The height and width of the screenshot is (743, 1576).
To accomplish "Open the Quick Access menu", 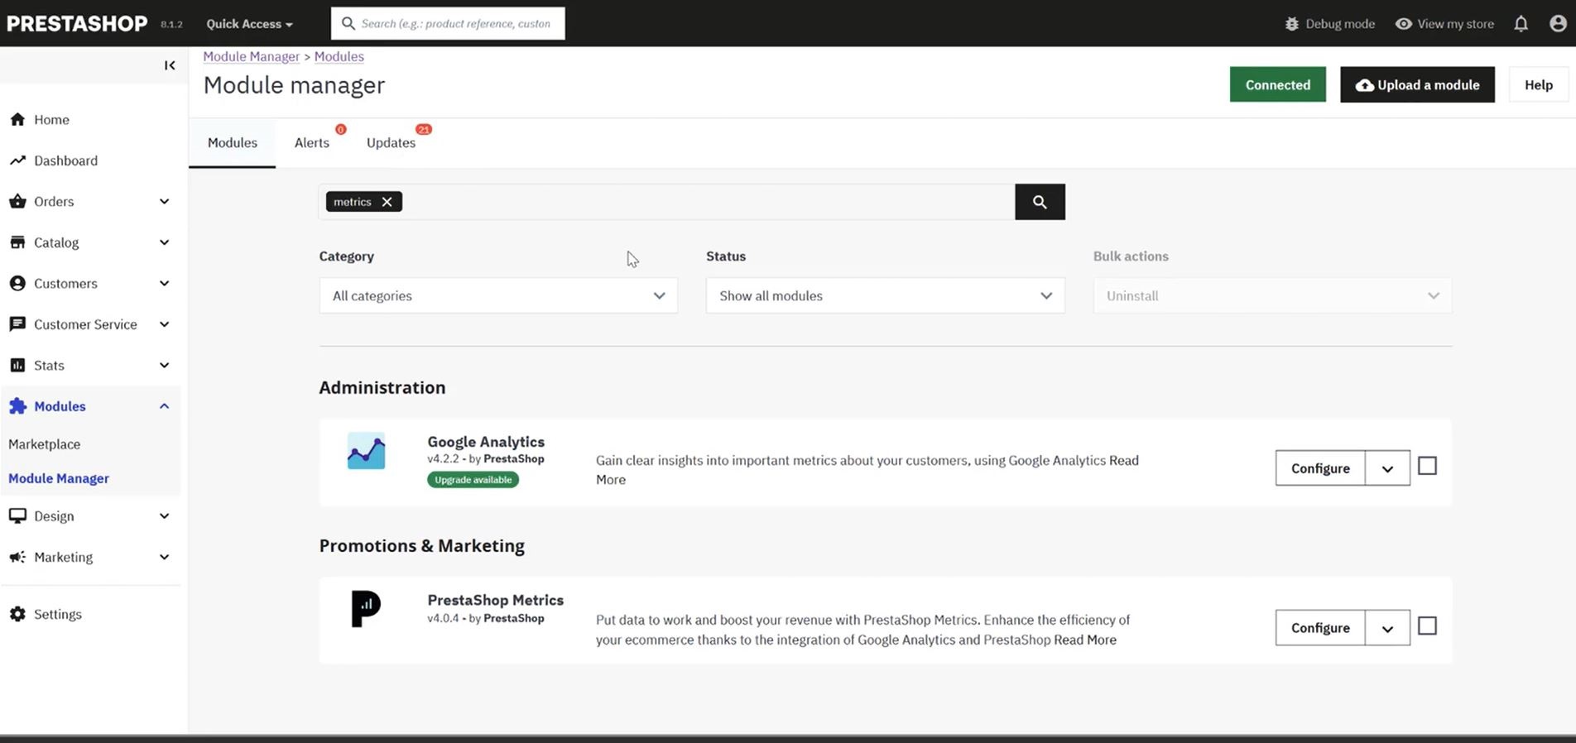I will tap(249, 24).
